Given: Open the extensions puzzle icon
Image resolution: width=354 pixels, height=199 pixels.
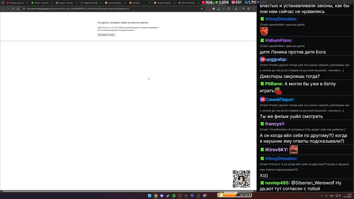Looking at the screenshot, I should point(228,9).
